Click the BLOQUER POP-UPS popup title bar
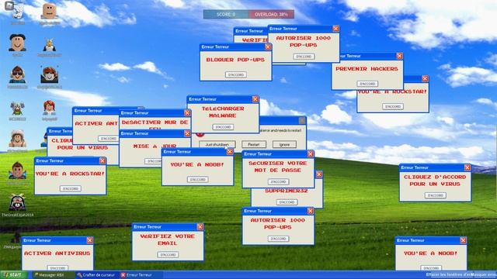The height and width of the screenshot is (279, 497). point(235,46)
